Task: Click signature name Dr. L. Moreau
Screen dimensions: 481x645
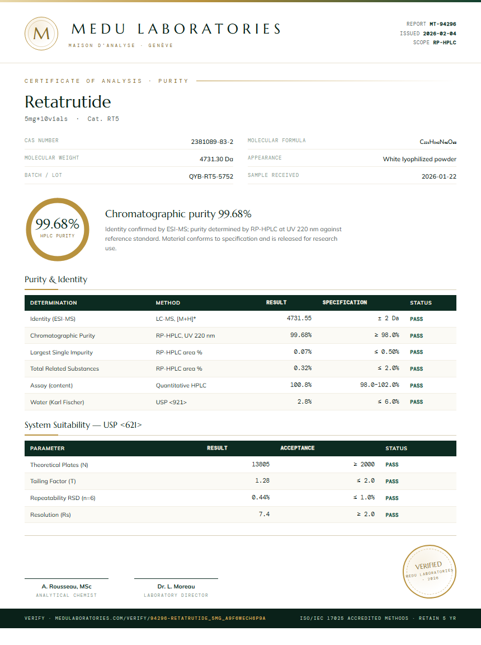Action: pyautogui.click(x=176, y=587)
